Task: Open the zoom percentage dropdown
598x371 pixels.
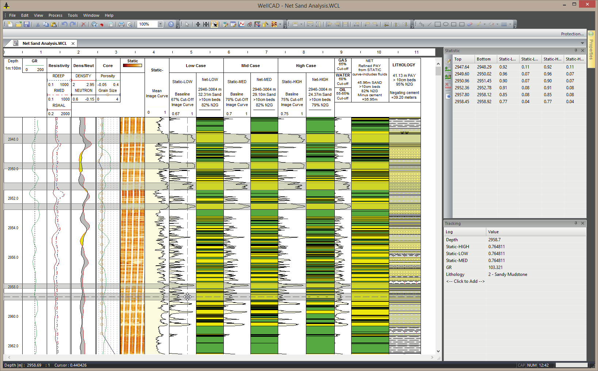Action: pos(160,24)
